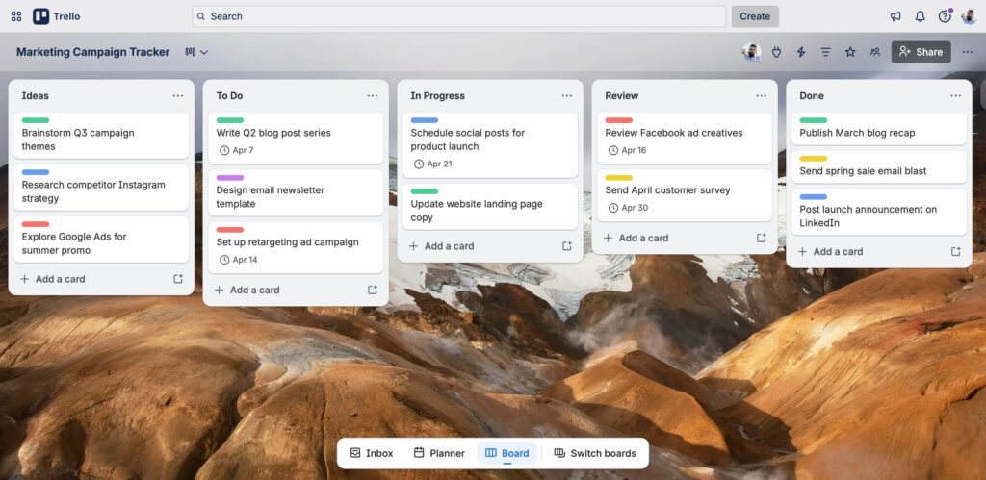The image size is (986, 480).
Task: Open the announcements megaphone icon
Action: pyautogui.click(x=895, y=16)
